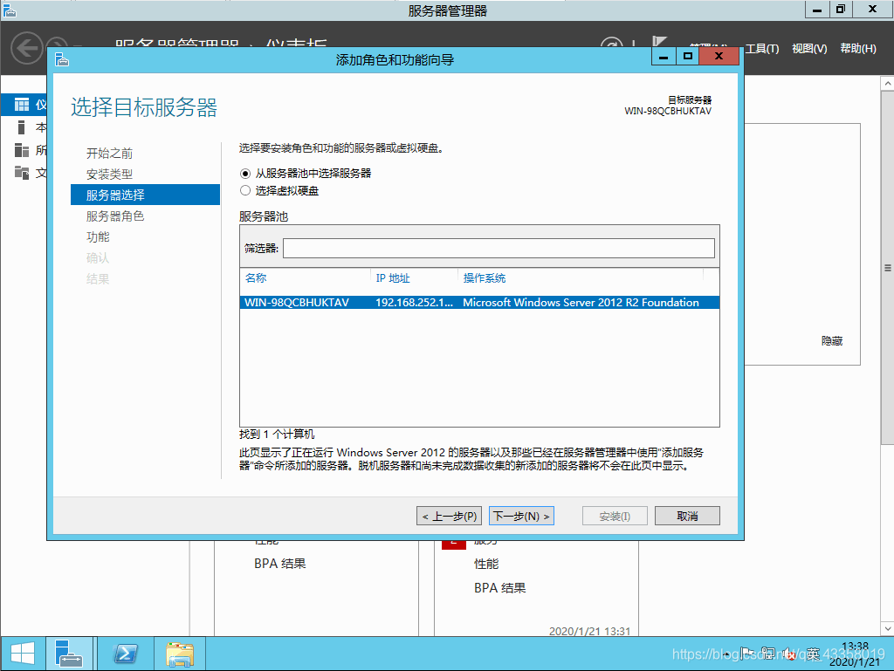Click Server Manager dashboard sidebar icon
This screenshot has width=894, height=671.
pyautogui.click(x=22, y=105)
